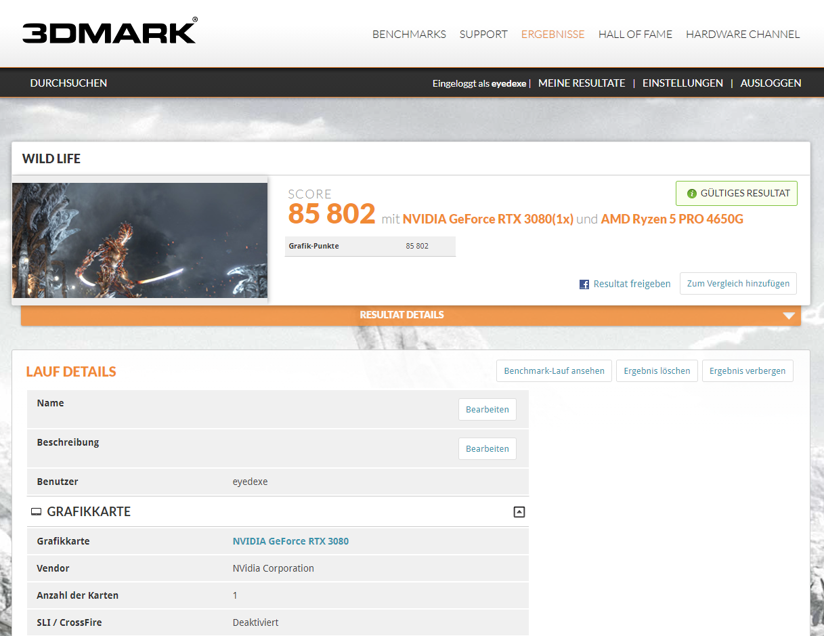Open the Hall of Fame menu
Image resolution: width=824 pixels, height=636 pixels.
[635, 35]
